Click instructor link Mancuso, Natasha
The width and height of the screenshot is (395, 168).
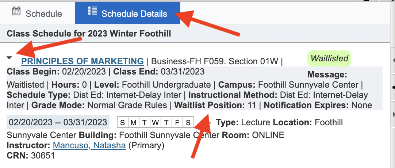coord(89,146)
